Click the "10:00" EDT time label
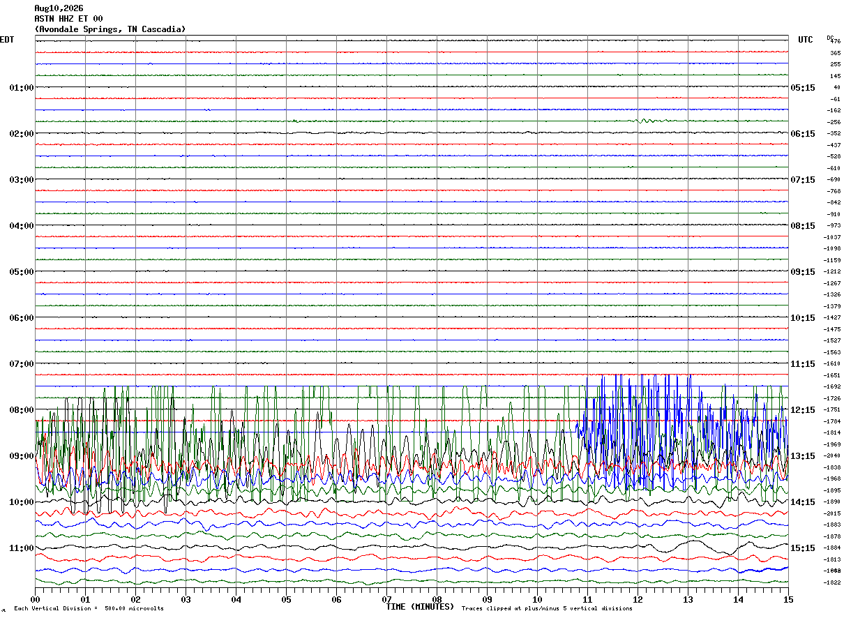This screenshot has height=618, width=844. (x=21, y=502)
